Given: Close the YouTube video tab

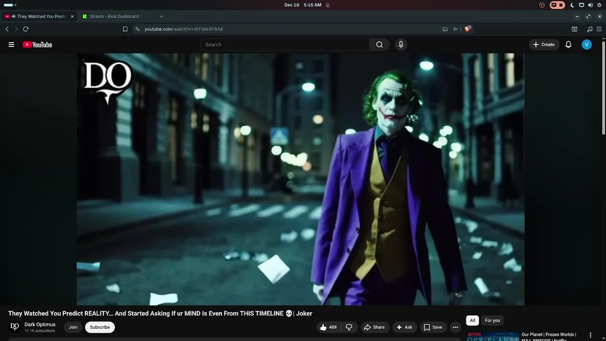Looking at the screenshot, I should (x=72, y=17).
